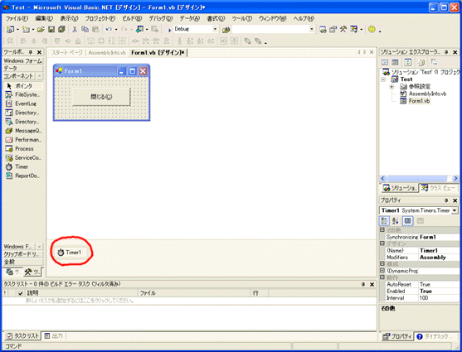Click the Copy toolbar icon

pyautogui.click(x=85, y=29)
